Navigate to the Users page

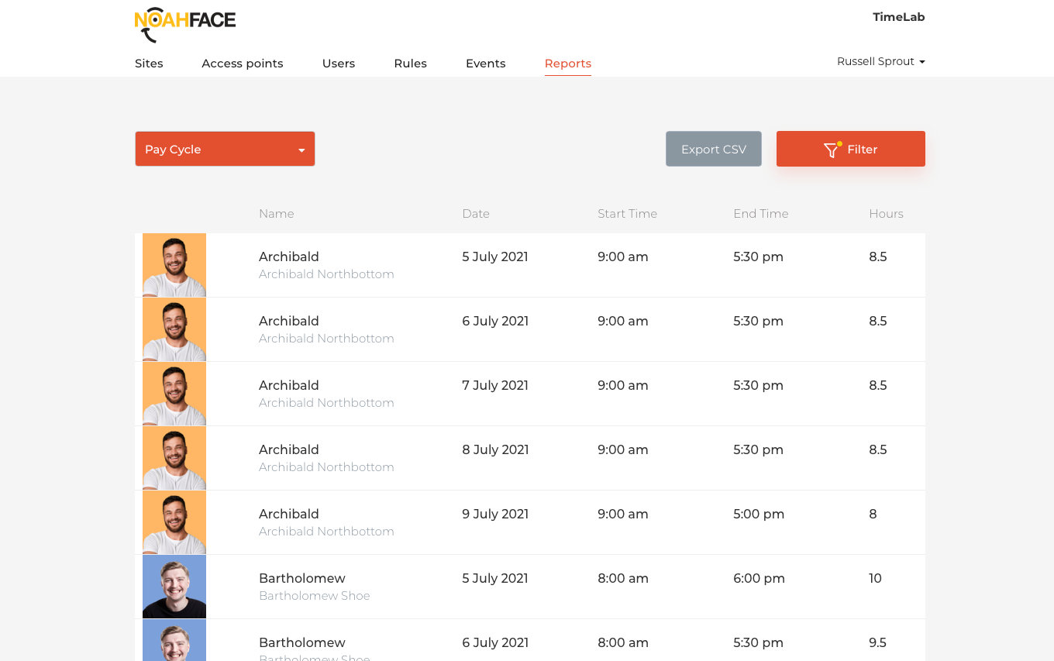coord(339,64)
